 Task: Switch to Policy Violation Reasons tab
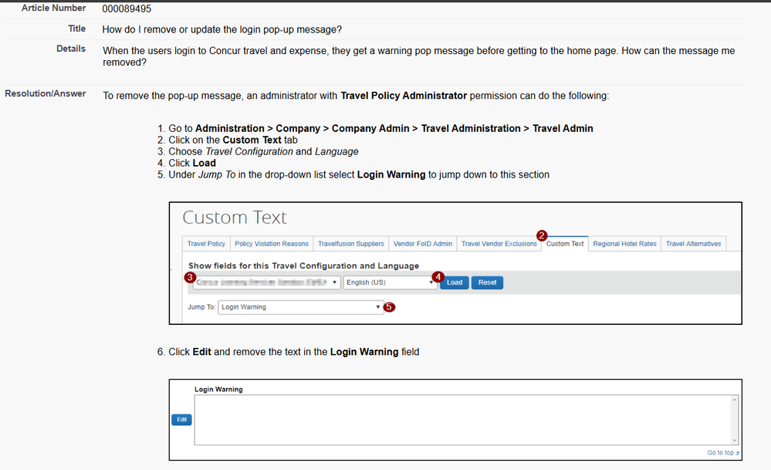[272, 244]
